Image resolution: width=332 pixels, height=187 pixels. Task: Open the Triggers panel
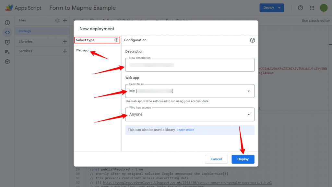point(7,42)
